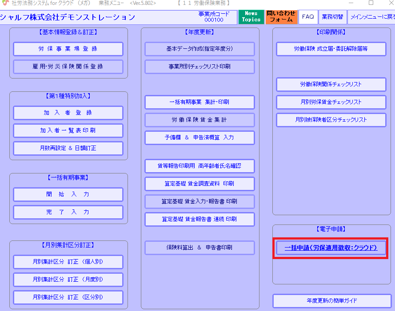The image size is (395, 311).
Task: Select 雇用・労災保険関係登録
Action: coord(68,67)
